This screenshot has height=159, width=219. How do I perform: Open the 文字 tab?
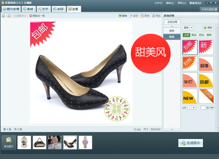coord(43,9)
